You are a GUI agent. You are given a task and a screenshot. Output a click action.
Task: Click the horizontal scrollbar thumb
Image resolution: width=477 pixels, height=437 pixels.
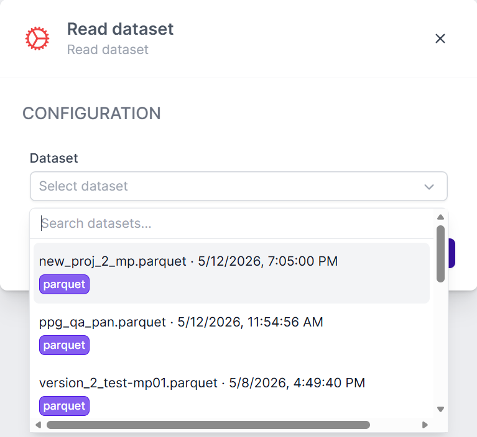pyautogui.click(x=208, y=425)
